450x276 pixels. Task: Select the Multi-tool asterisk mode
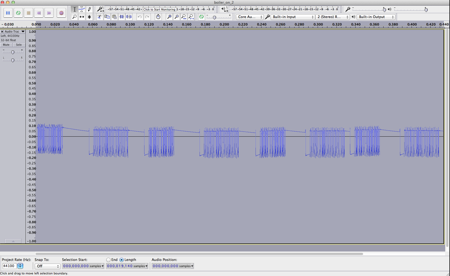[89, 17]
